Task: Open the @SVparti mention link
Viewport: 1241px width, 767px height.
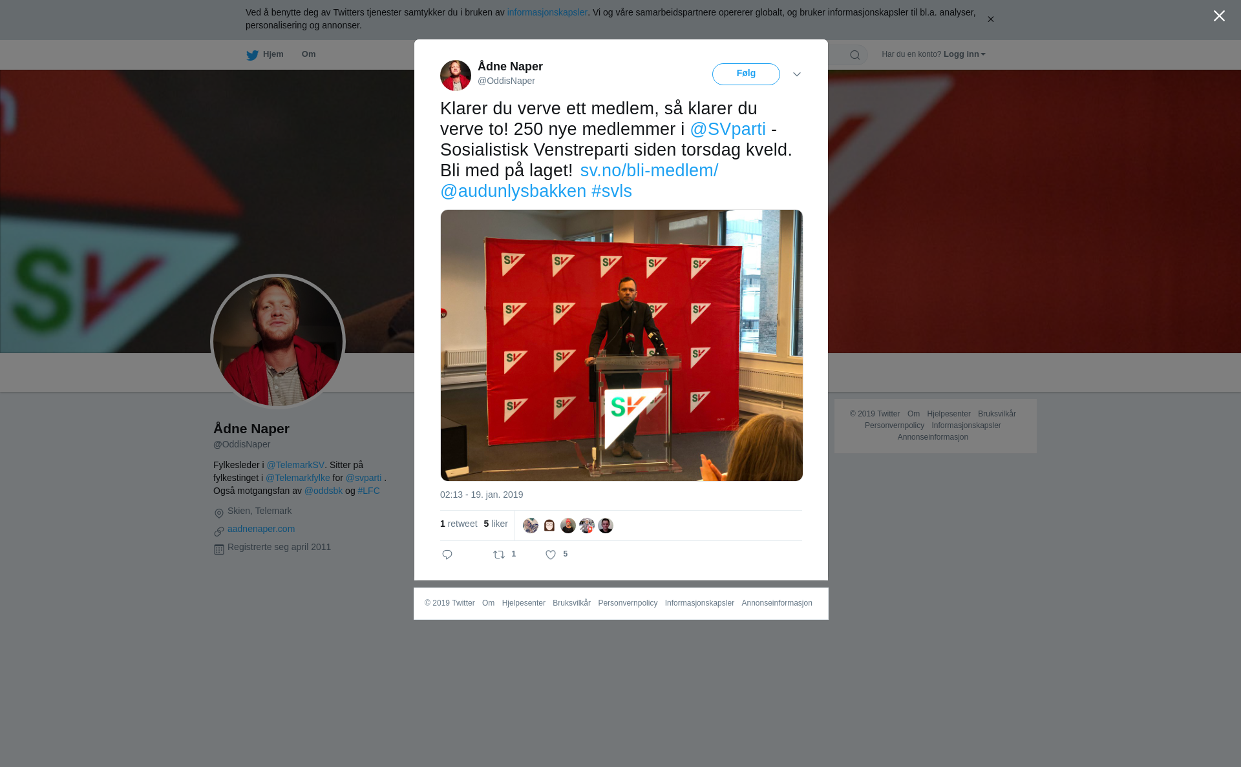Action: point(728,129)
